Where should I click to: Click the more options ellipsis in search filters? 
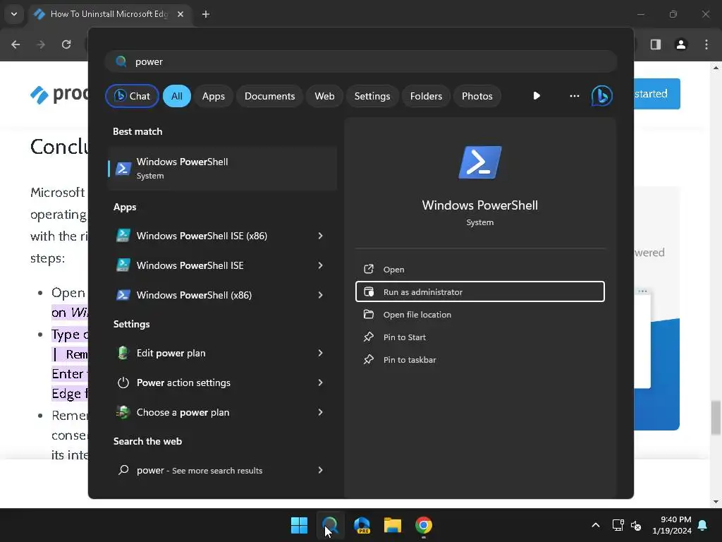[574, 96]
